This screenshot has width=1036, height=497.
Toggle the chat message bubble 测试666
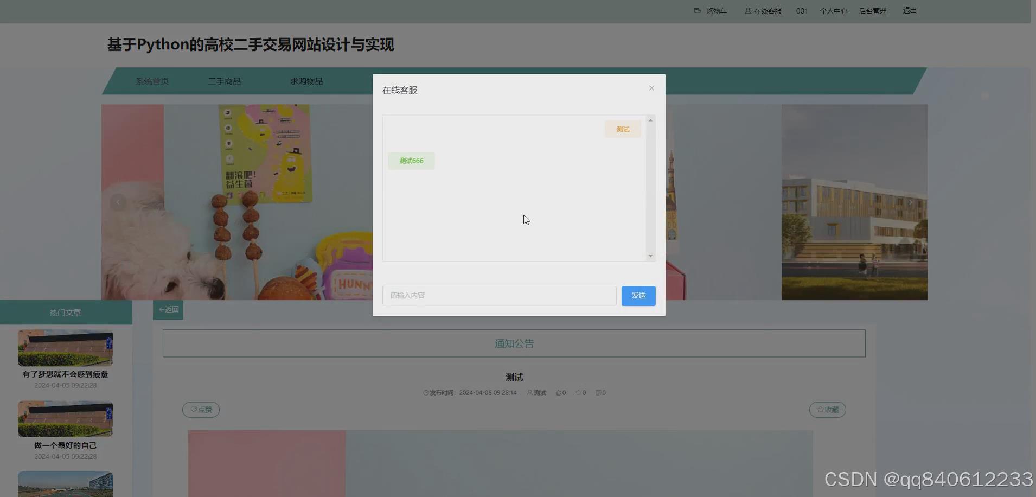(411, 161)
